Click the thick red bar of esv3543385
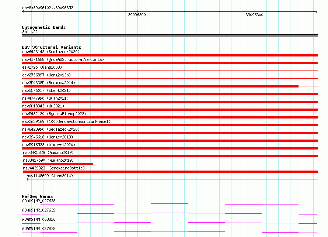The width and height of the screenshot is (328, 237). pyautogui.click(x=161, y=86)
